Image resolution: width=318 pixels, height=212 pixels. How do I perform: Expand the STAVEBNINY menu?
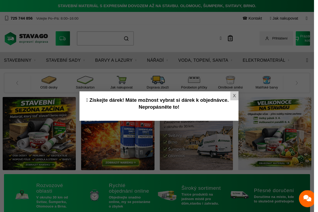[18, 60]
